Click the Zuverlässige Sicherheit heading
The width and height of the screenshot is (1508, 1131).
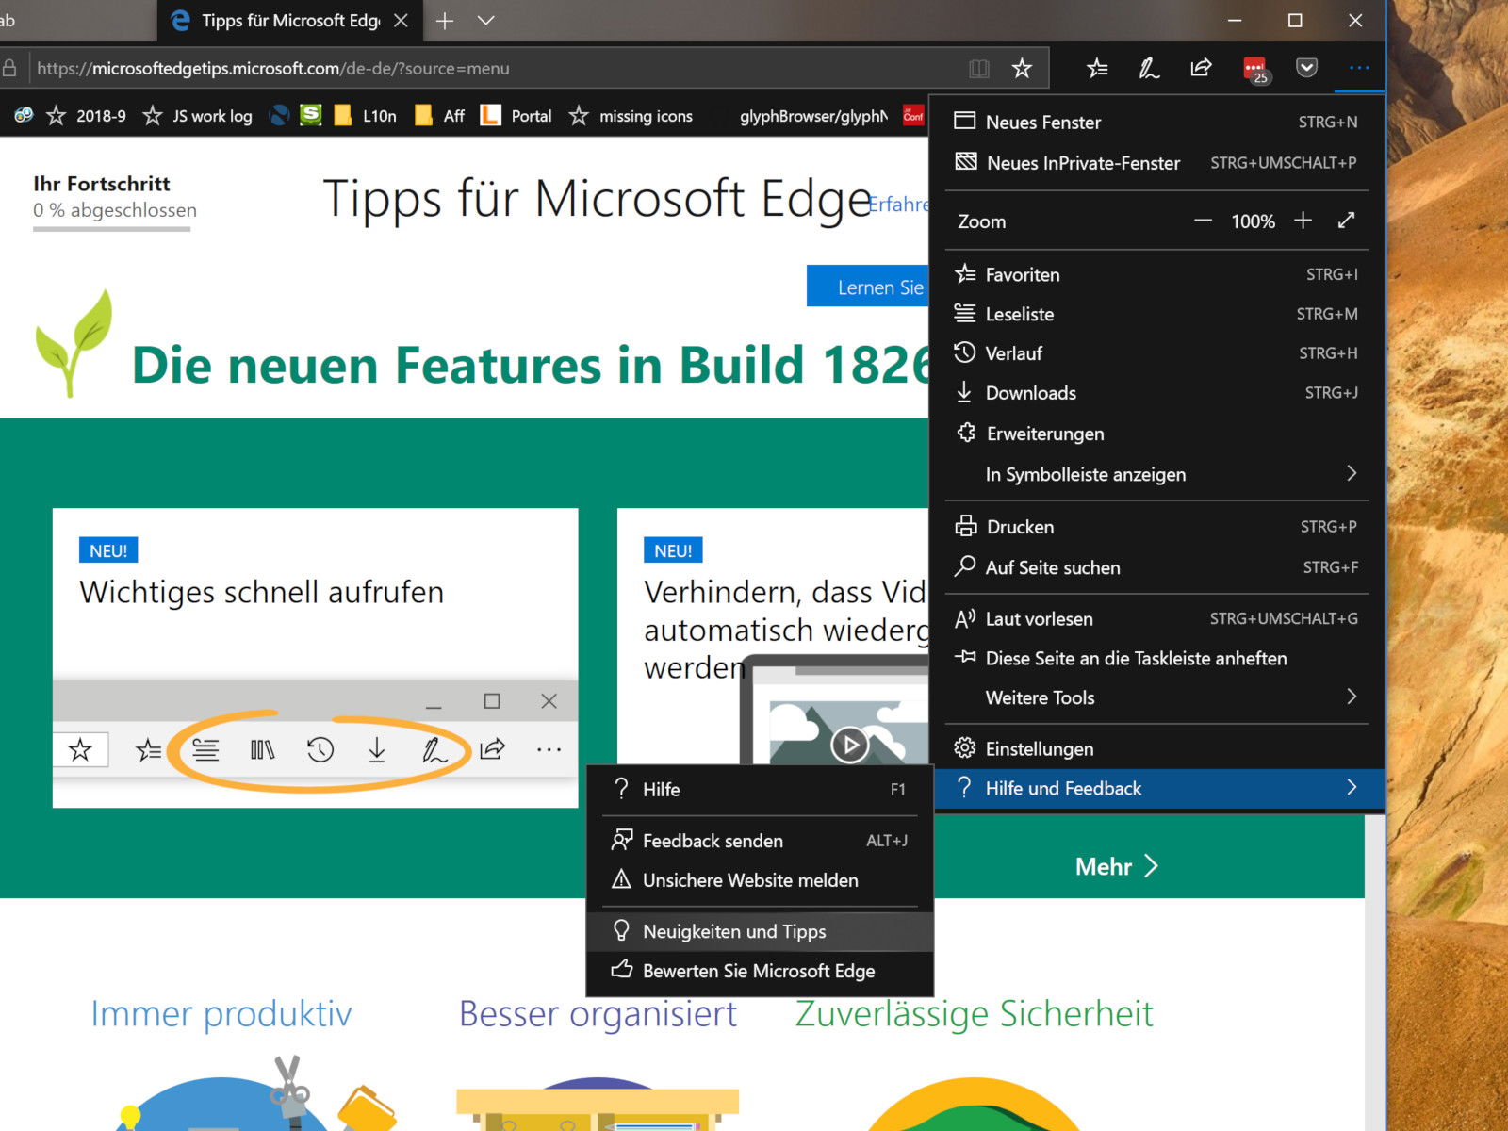[974, 1014]
